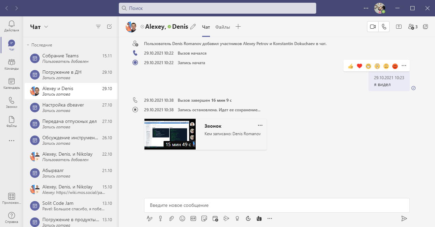Image resolution: width=435 pixels, height=227 pixels.
Task: Open the Команды teams icon
Action: click(12, 64)
